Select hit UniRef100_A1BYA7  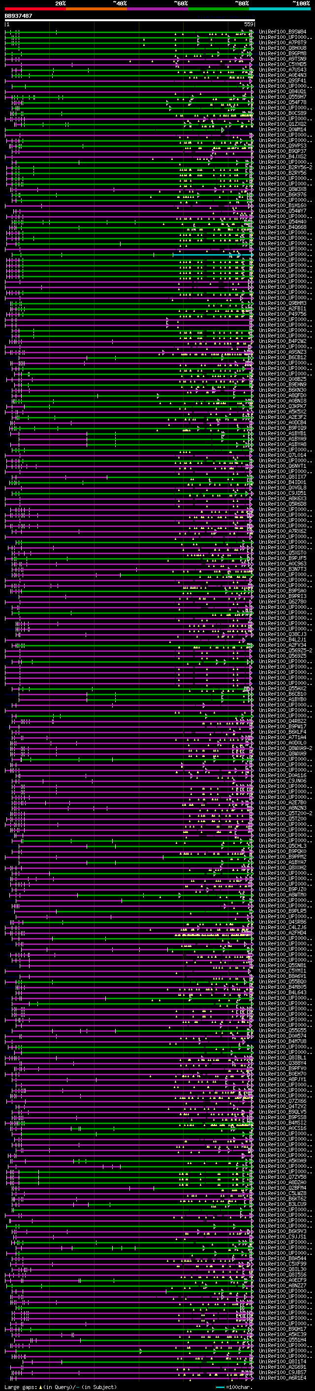(x=283, y=862)
